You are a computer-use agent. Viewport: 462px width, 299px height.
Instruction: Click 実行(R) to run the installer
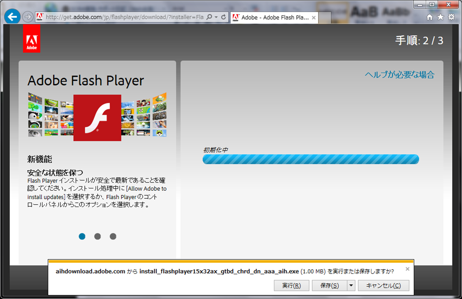pyautogui.click(x=291, y=285)
